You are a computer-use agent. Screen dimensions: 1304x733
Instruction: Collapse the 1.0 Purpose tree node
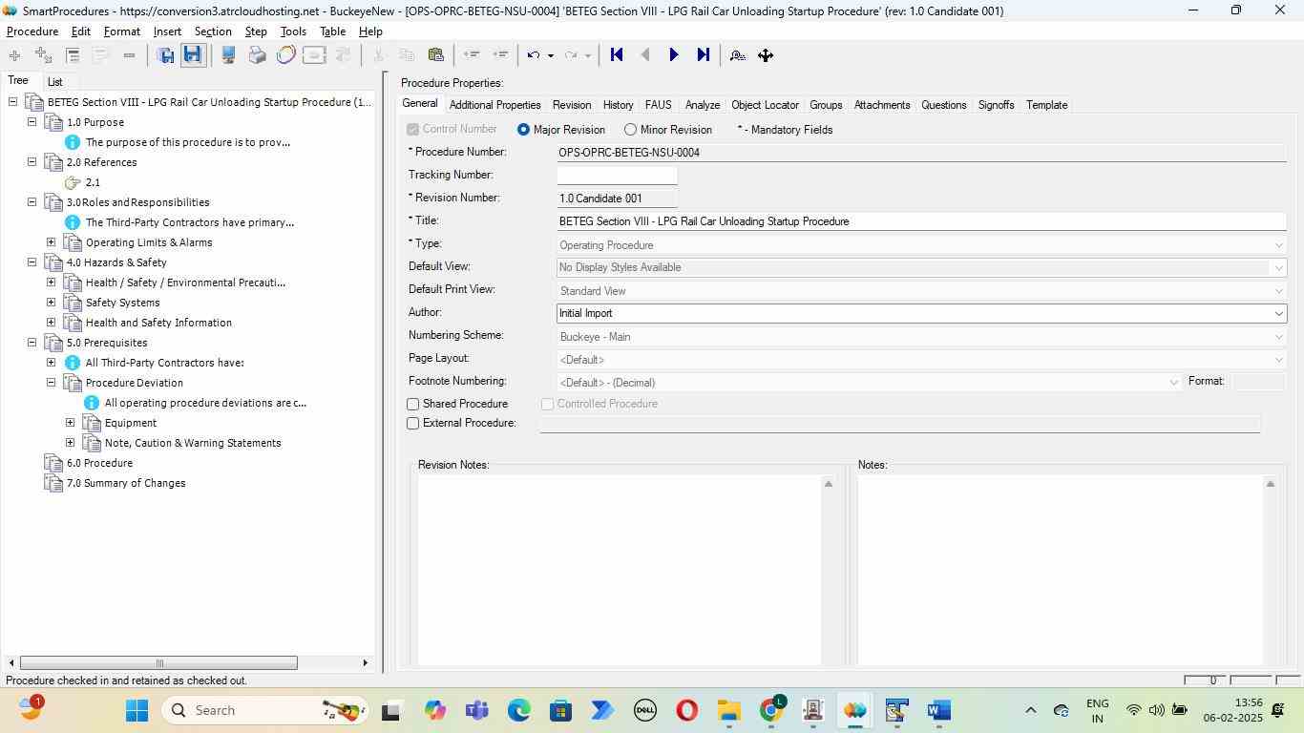tap(32, 122)
